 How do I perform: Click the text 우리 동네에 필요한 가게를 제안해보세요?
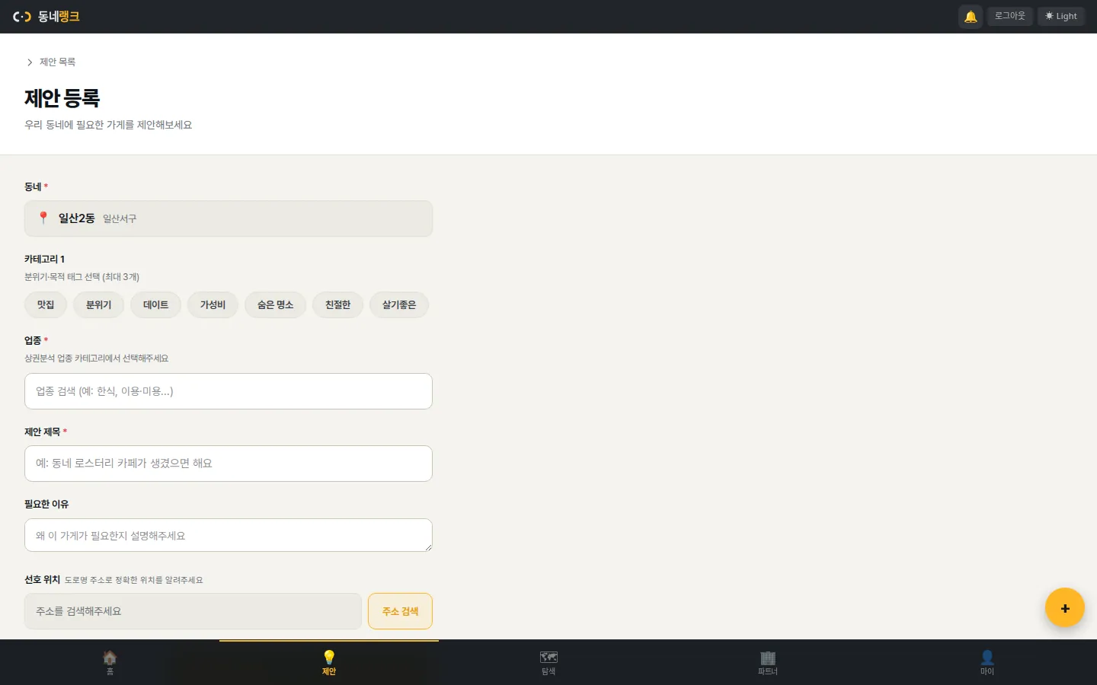[108, 125]
